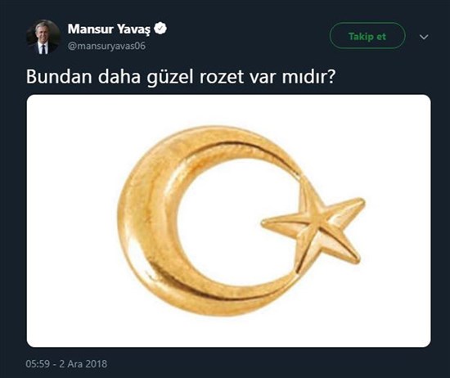Open Mansur Yavaş profile avatar photo

coord(43,37)
